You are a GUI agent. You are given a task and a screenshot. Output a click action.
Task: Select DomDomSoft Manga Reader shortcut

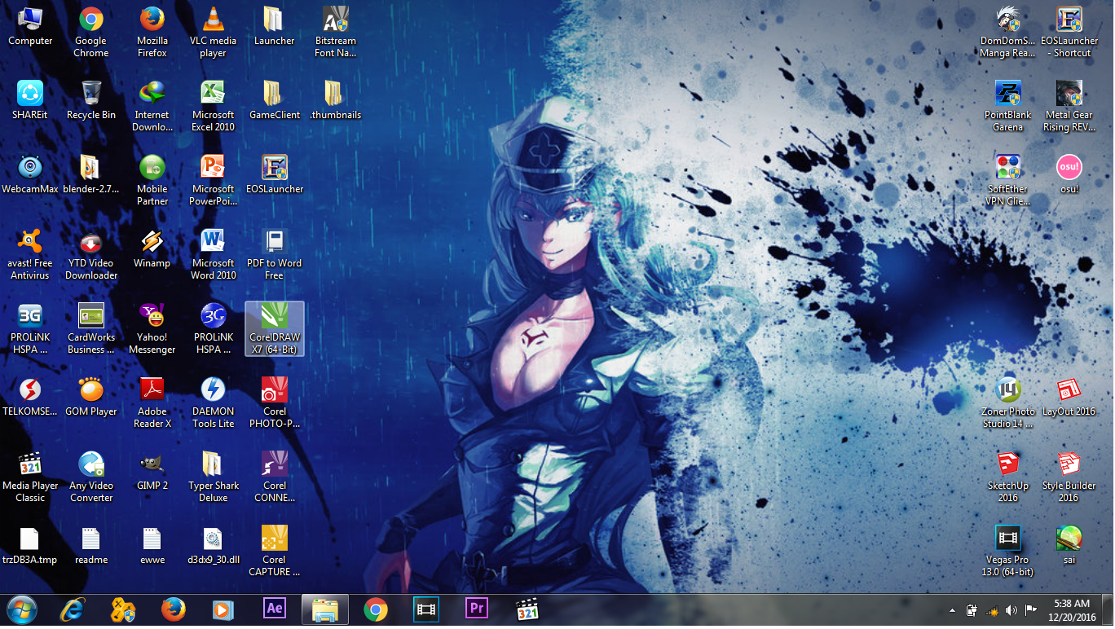[x=1008, y=33]
